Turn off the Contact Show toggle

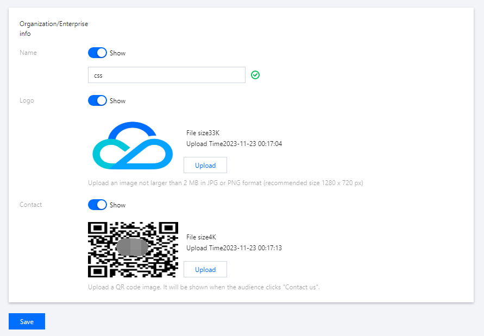[97, 205]
